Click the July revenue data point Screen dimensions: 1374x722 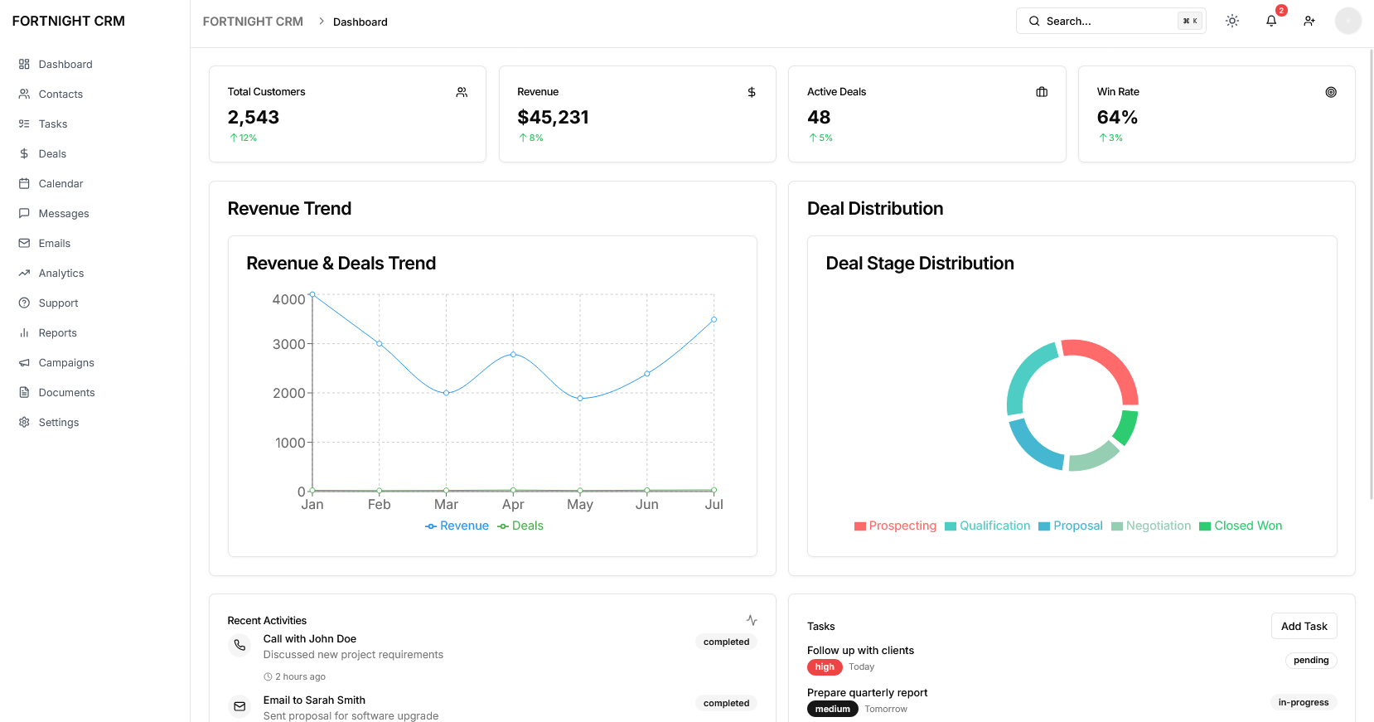click(714, 319)
